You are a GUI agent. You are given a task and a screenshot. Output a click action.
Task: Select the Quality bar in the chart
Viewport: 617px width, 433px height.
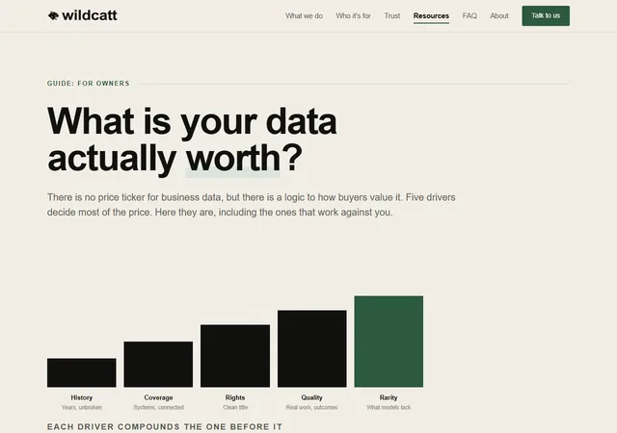click(312, 348)
